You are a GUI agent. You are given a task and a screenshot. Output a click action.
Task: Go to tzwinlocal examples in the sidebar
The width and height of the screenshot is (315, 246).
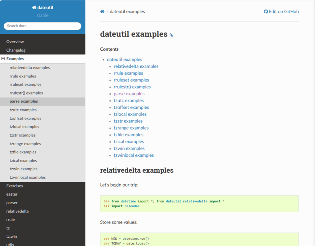point(27,178)
